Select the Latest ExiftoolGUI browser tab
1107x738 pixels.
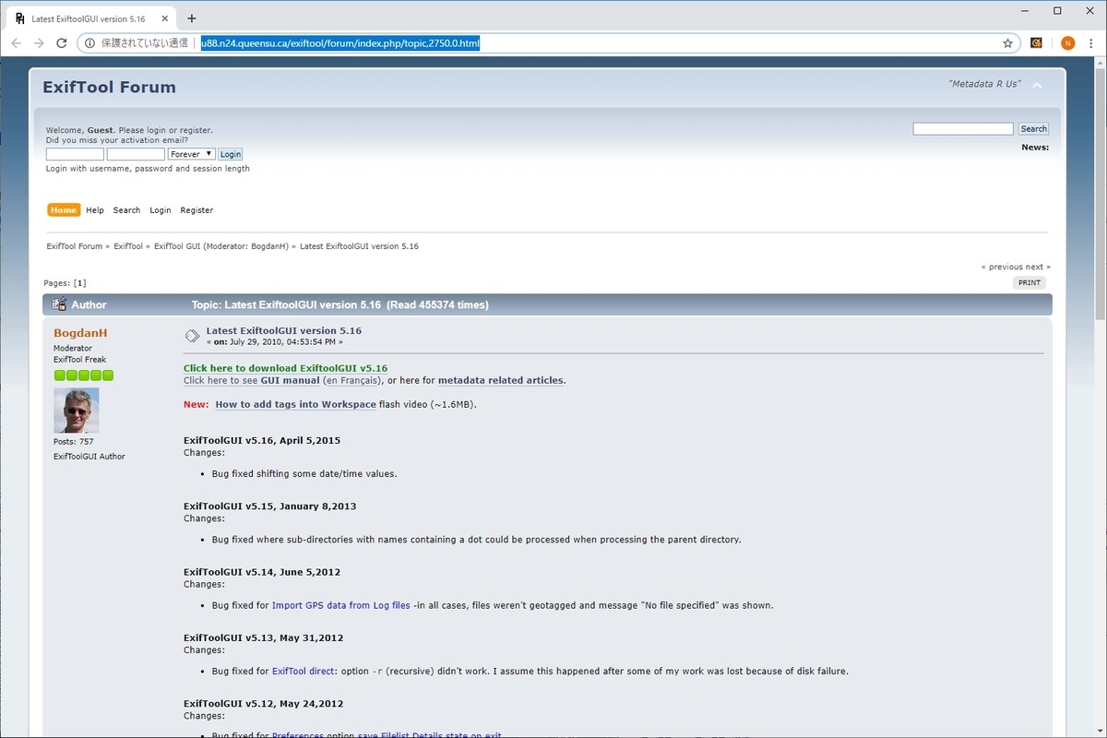pos(89,18)
